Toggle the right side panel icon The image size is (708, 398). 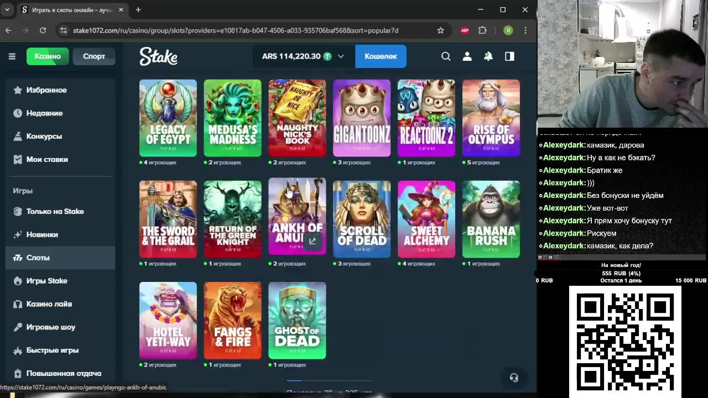pyautogui.click(x=509, y=56)
